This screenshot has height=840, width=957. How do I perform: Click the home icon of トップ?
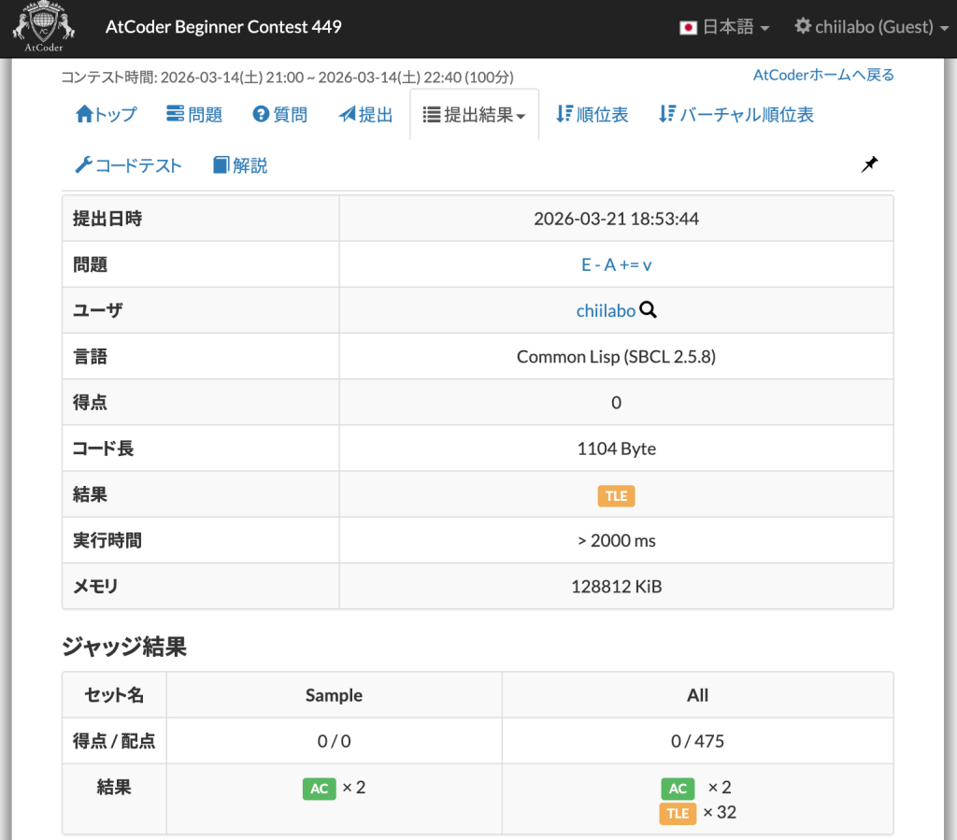(84, 114)
